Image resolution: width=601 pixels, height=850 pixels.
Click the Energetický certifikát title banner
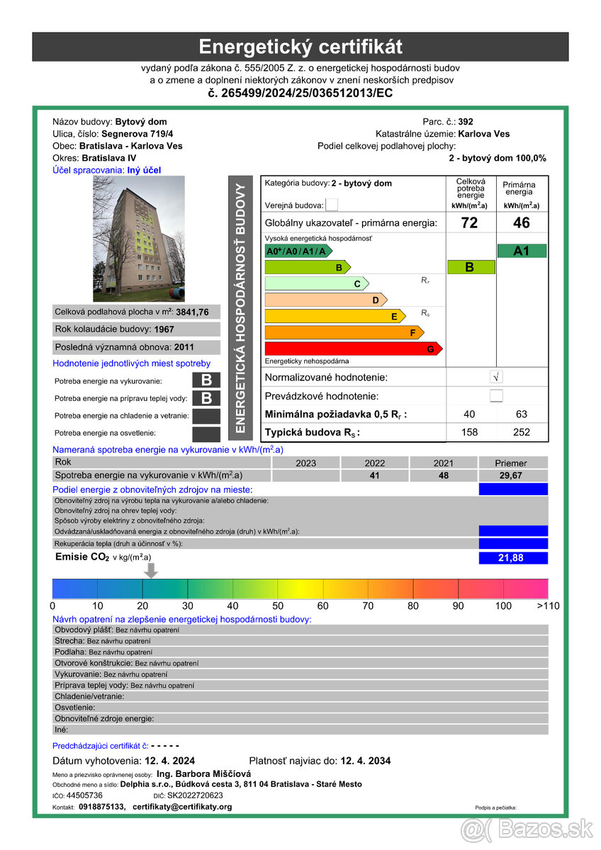(300, 47)
